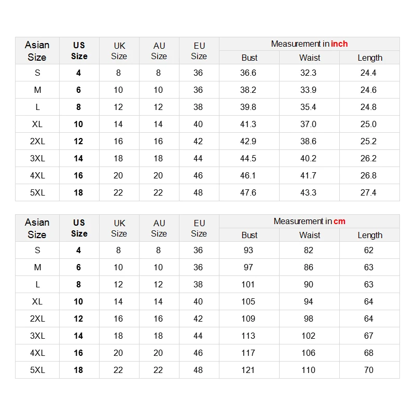Click the red "inch" label in top table
415x415 pixels.
pos(339,44)
